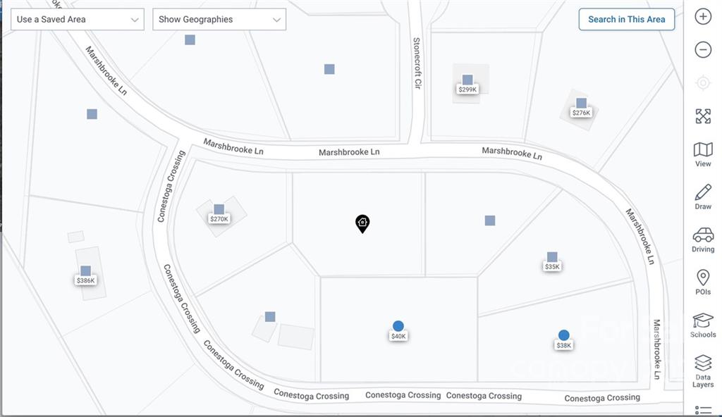Expand the Use a Saved Area dropdown
The image size is (722, 417).
[78, 20]
